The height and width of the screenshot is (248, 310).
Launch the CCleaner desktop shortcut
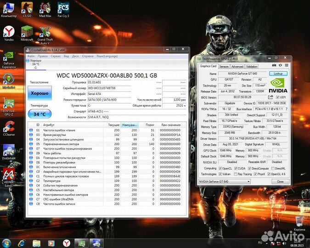click(x=9, y=129)
